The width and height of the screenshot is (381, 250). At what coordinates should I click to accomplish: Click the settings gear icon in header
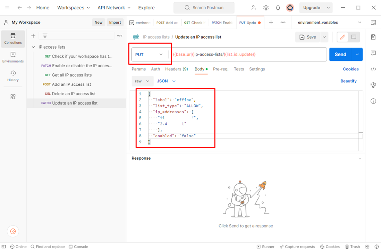click(266, 8)
